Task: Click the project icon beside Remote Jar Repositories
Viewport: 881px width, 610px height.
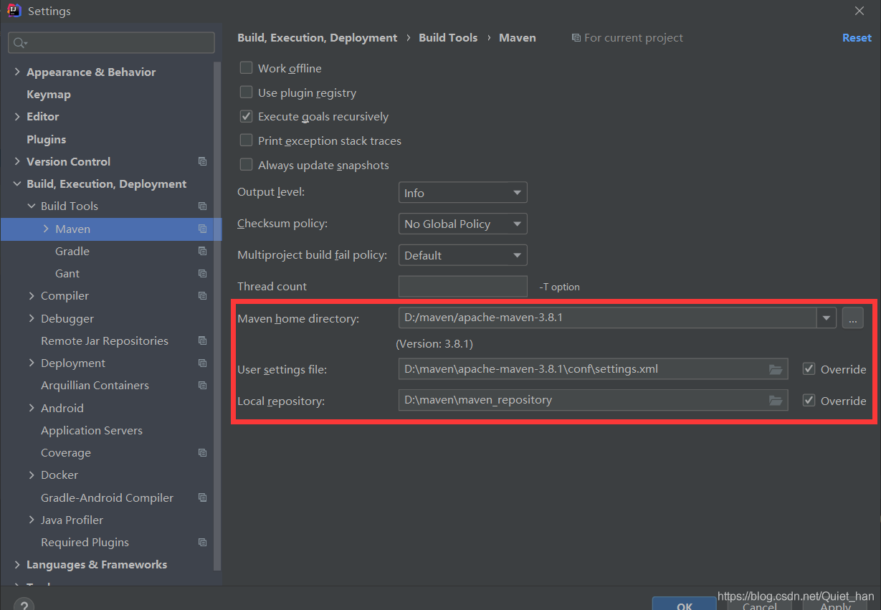Action: [x=202, y=340]
